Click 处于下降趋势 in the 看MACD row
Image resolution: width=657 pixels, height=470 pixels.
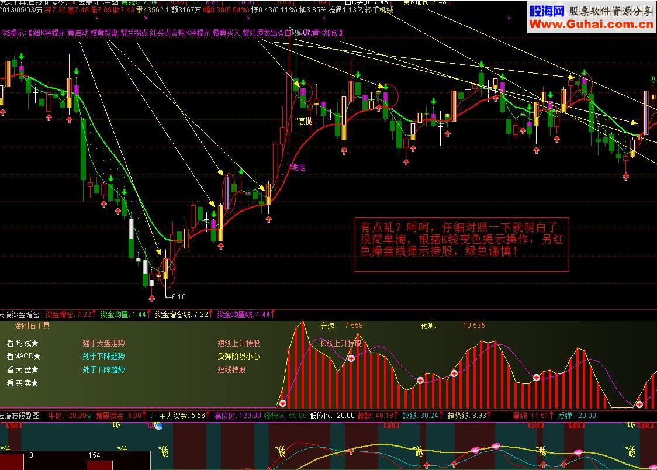[103, 356]
